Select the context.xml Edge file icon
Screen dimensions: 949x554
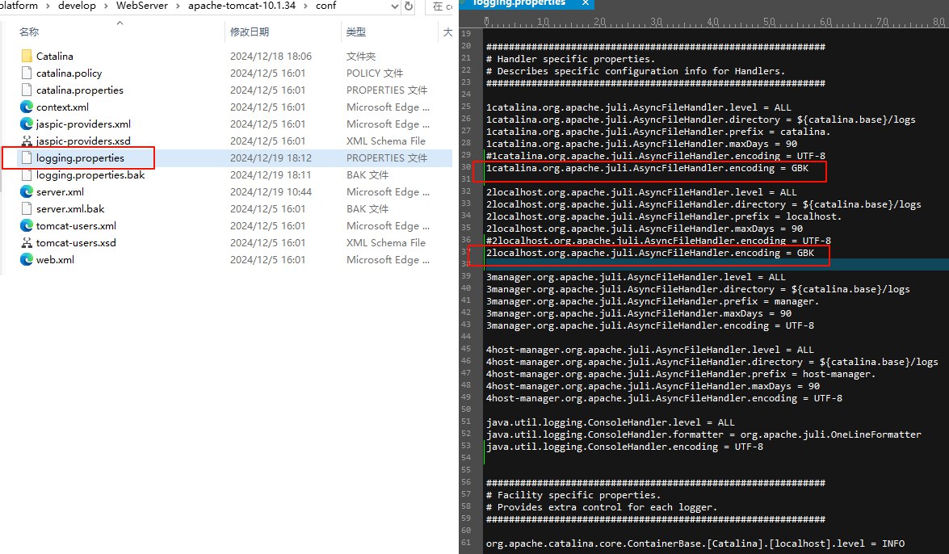point(27,107)
